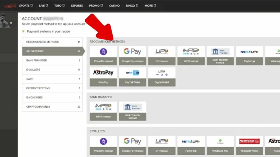Click the Paytm UPI logo in E-Wallets section
280x157 pixels.
[x=191, y=141]
